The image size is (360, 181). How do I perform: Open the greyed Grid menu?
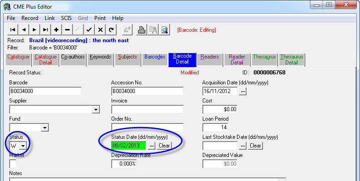pyautogui.click(x=83, y=18)
